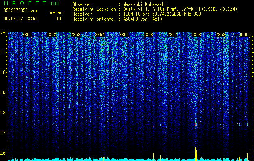Click the 2351 time marker

pos(27,35)
